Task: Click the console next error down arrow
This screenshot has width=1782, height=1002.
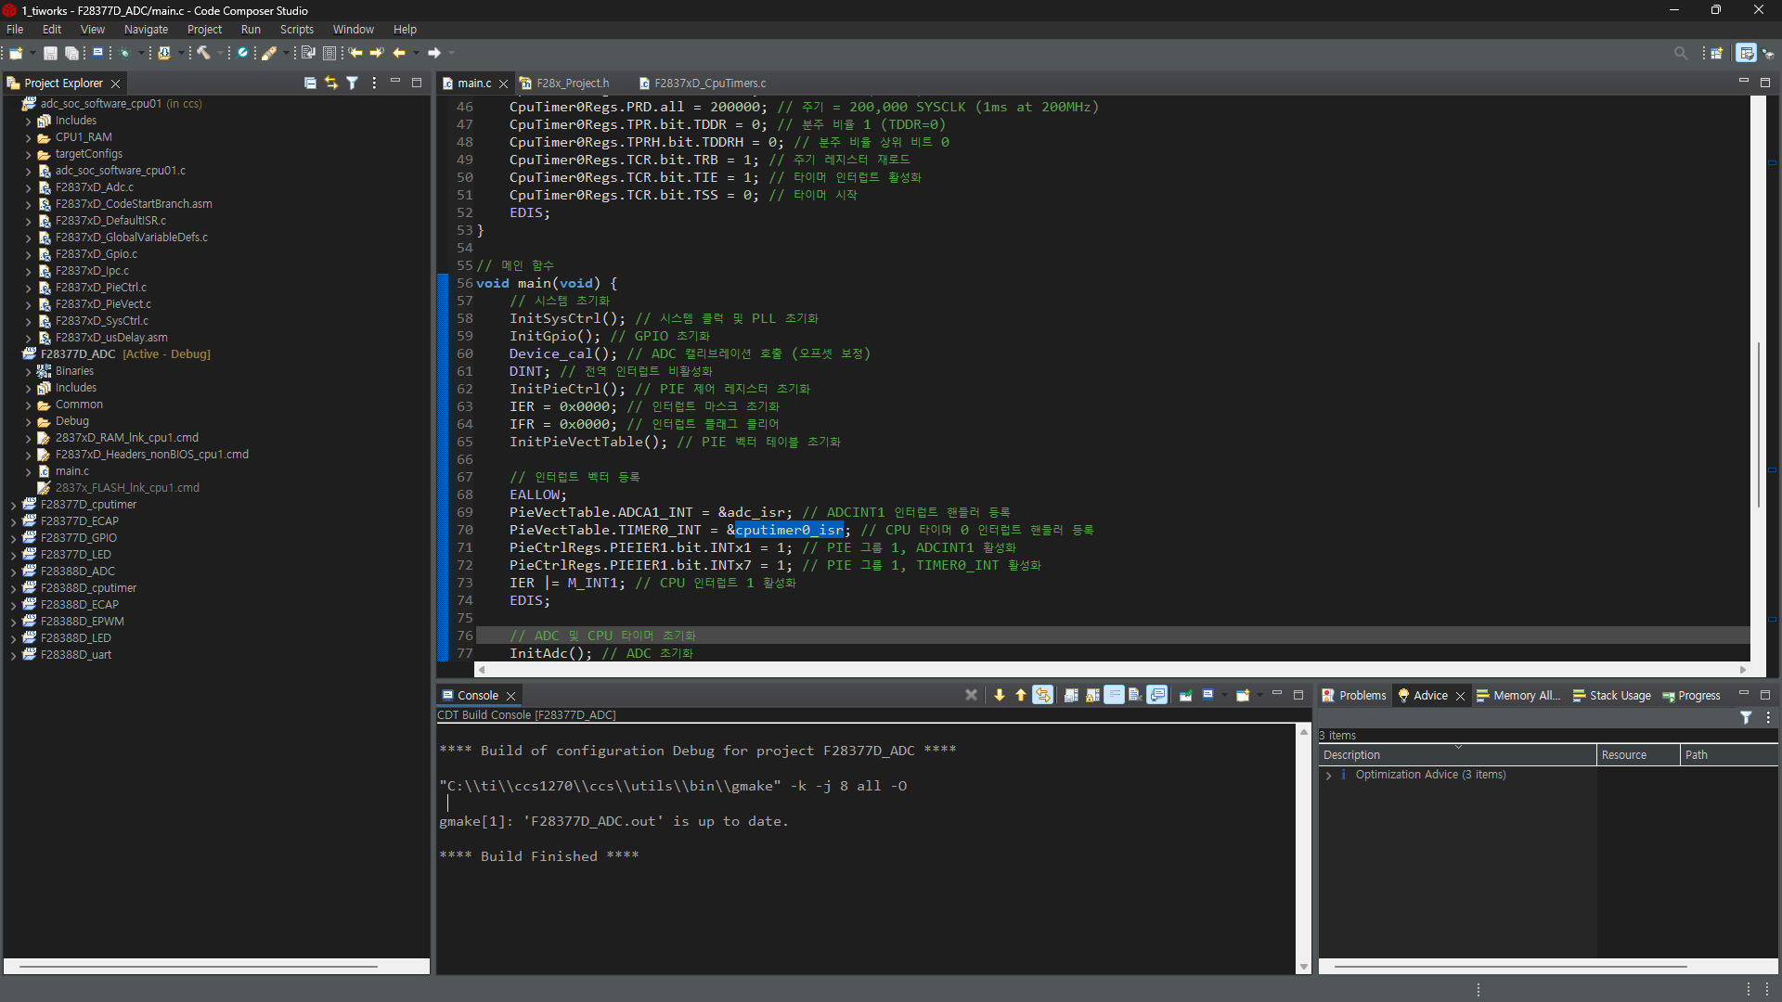Action: 1000,695
